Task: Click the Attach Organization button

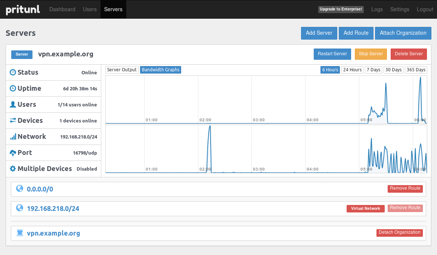Action: 403,33
